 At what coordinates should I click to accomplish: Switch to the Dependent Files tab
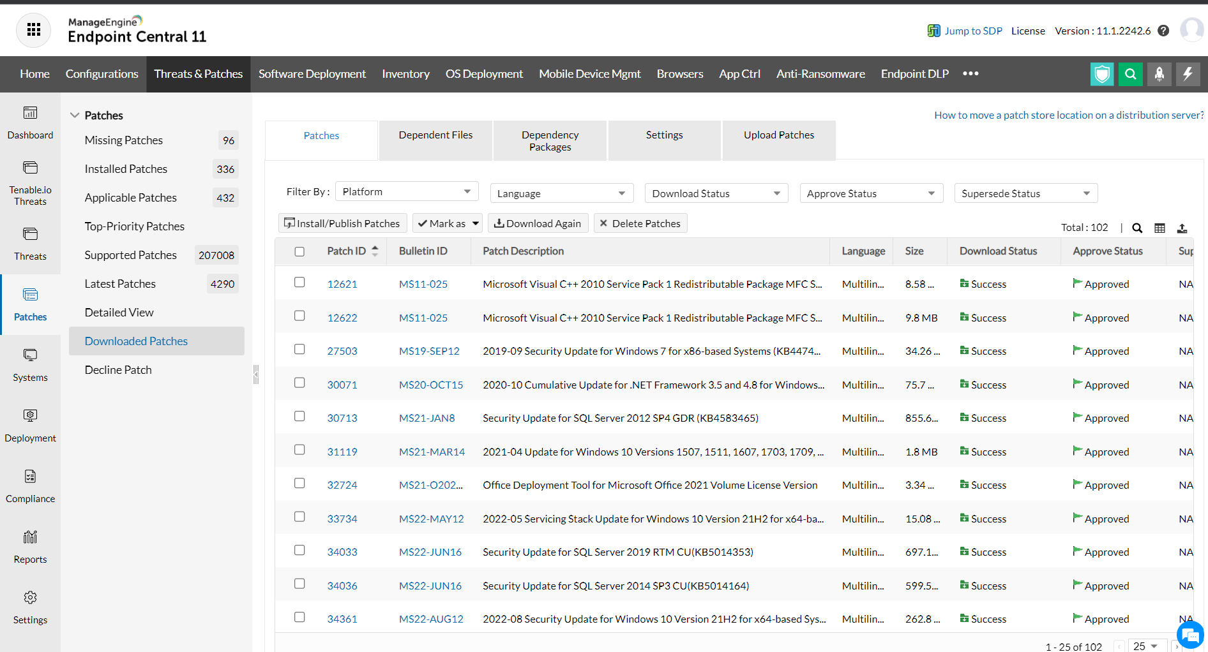click(435, 135)
